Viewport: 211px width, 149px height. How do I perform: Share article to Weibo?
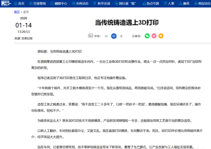(154, 36)
